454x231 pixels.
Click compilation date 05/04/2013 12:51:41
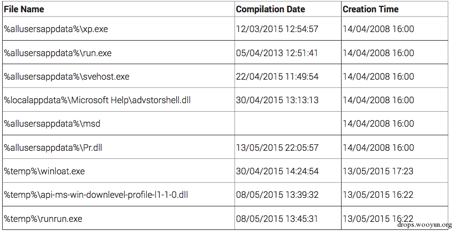click(x=277, y=53)
